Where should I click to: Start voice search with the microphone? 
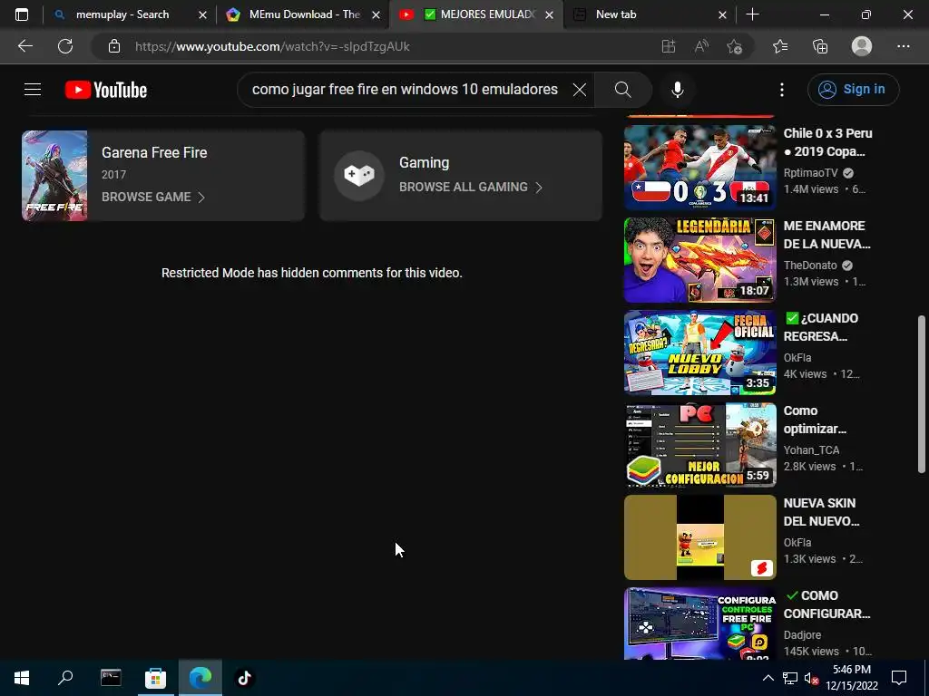[x=677, y=90]
